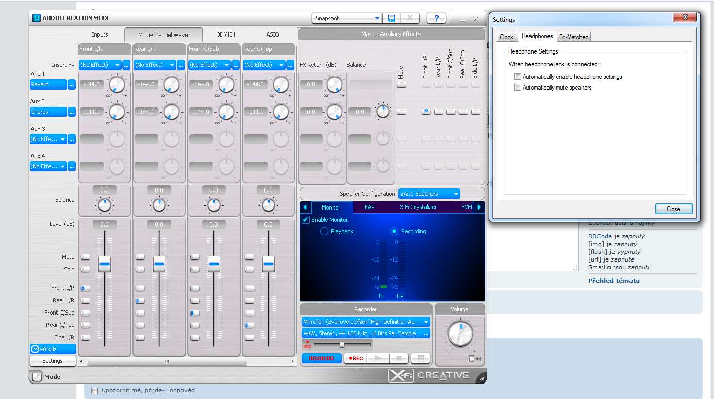Click the BBCode link in the forum page
Image resolution: width=714 pixels, height=399 pixels.
(x=600, y=236)
